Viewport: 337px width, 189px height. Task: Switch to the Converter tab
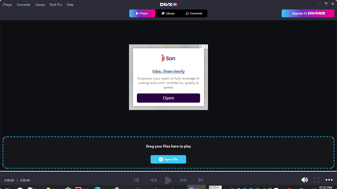(x=194, y=13)
